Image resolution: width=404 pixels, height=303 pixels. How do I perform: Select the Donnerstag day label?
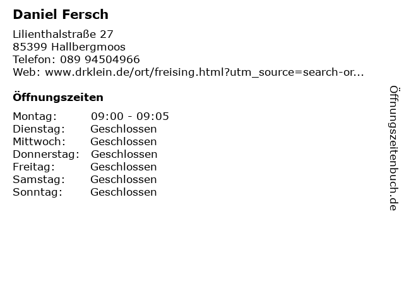point(46,154)
